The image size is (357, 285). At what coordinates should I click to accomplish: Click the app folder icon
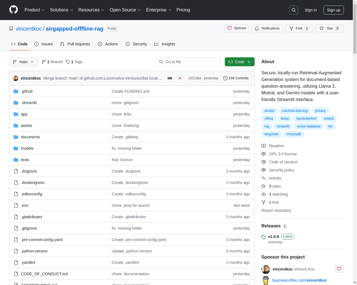pos(16,114)
